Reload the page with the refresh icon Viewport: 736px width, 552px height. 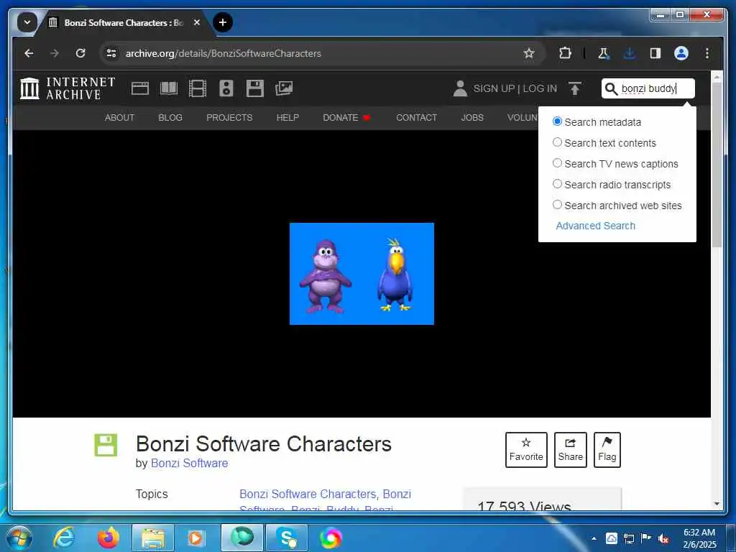tap(80, 53)
